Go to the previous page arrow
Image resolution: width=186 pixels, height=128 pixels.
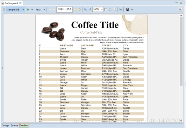(x=54, y=9)
